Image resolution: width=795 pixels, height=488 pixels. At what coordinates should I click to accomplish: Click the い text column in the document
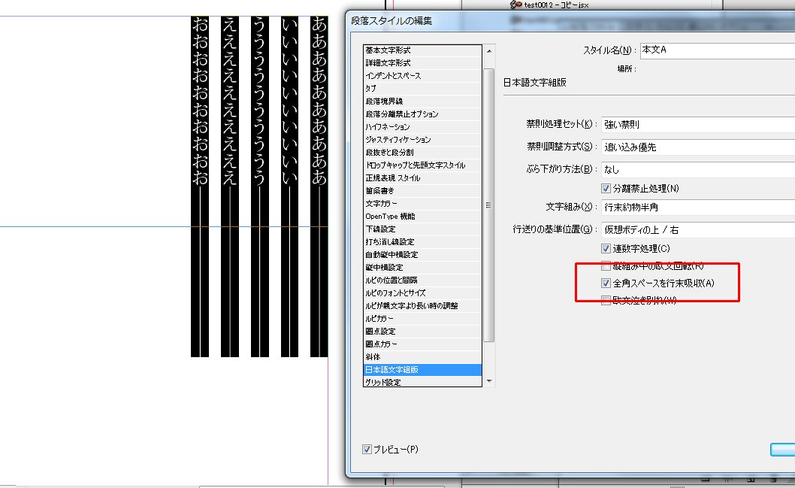(289, 186)
